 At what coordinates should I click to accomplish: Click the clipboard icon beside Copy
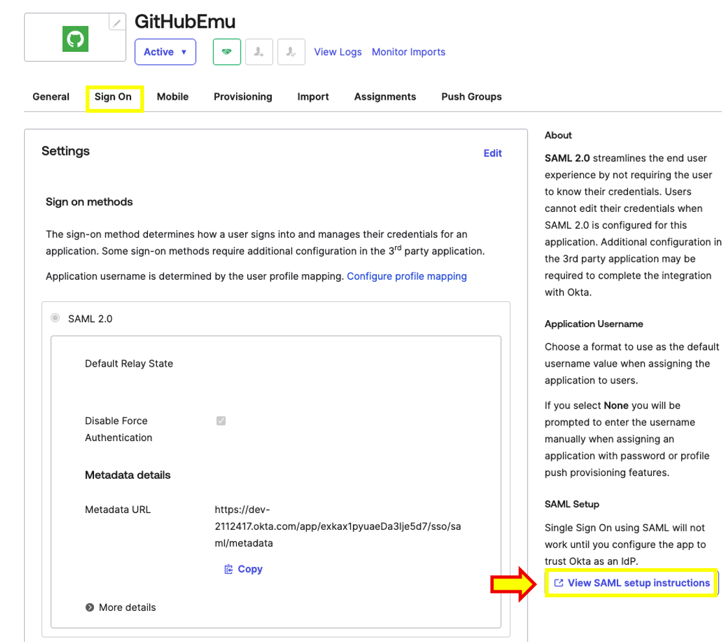tap(228, 569)
